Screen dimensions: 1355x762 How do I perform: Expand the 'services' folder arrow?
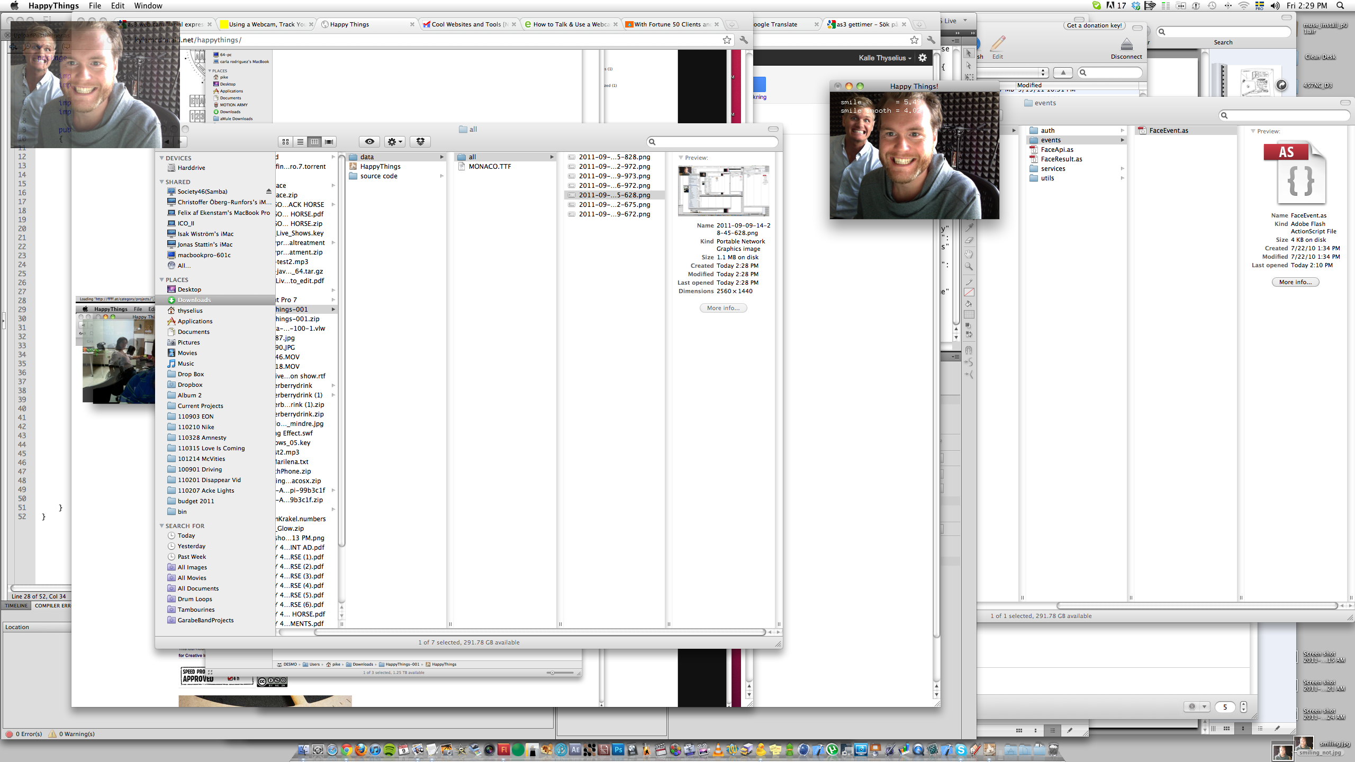pos(1122,169)
